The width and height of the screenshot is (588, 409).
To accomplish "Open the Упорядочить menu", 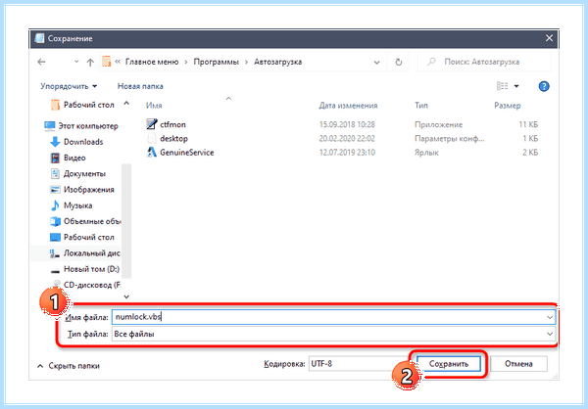I will [x=69, y=86].
